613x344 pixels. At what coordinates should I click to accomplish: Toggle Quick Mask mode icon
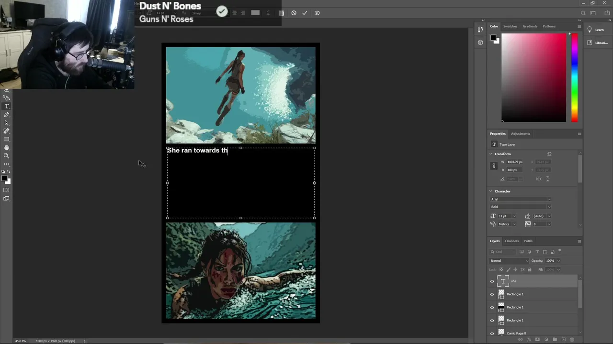coord(6,190)
